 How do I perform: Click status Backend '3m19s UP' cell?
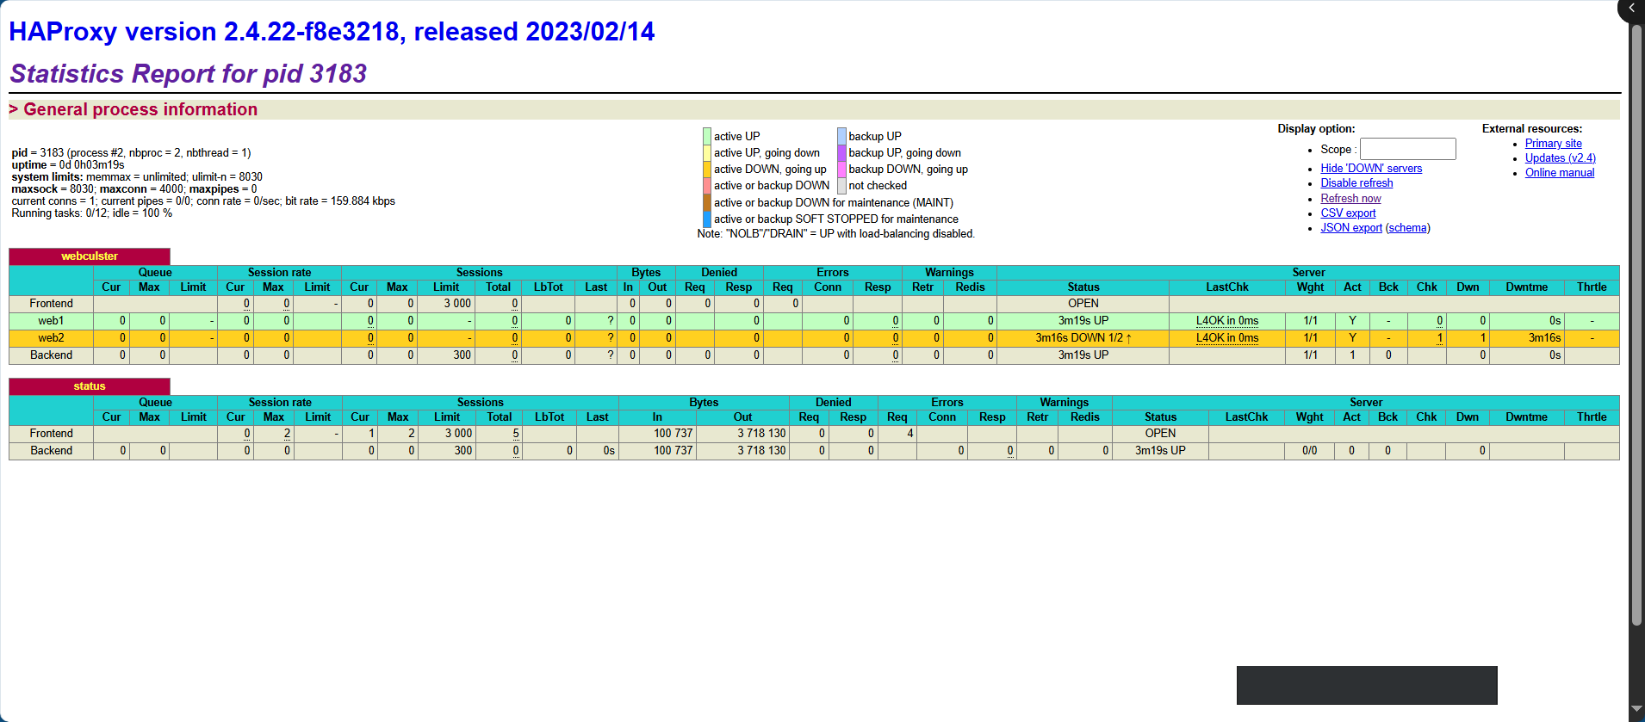click(1159, 451)
